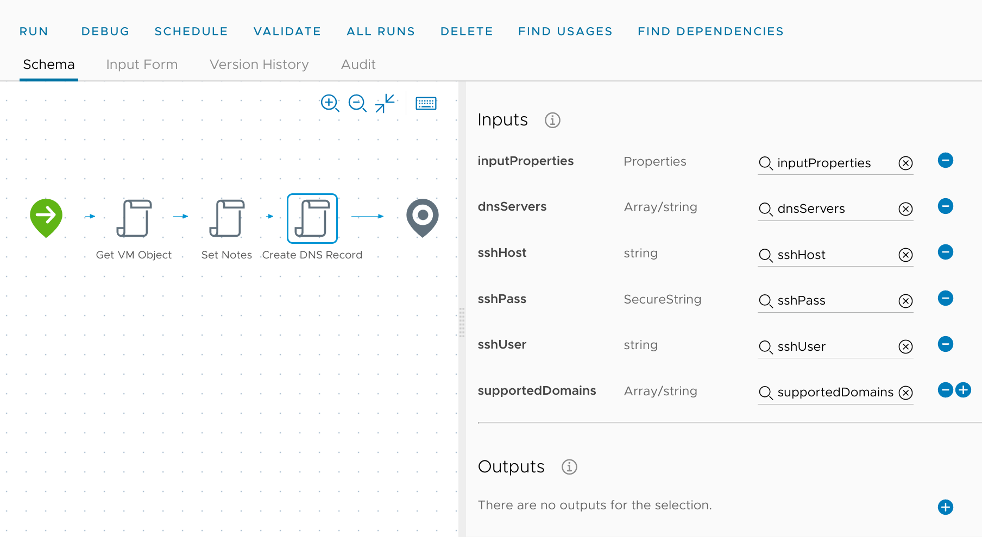Viewport: 982px width, 537px height.
Task: Switch to the Input Form tab
Action: pyautogui.click(x=142, y=65)
